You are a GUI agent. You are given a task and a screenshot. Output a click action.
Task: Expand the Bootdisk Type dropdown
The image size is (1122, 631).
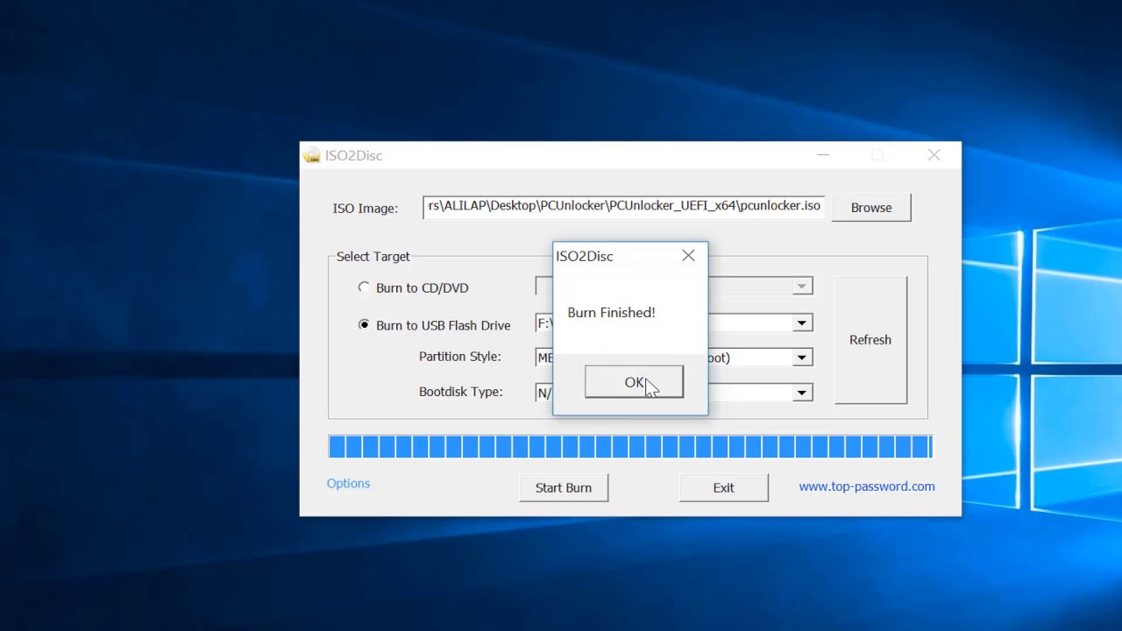tap(801, 393)
